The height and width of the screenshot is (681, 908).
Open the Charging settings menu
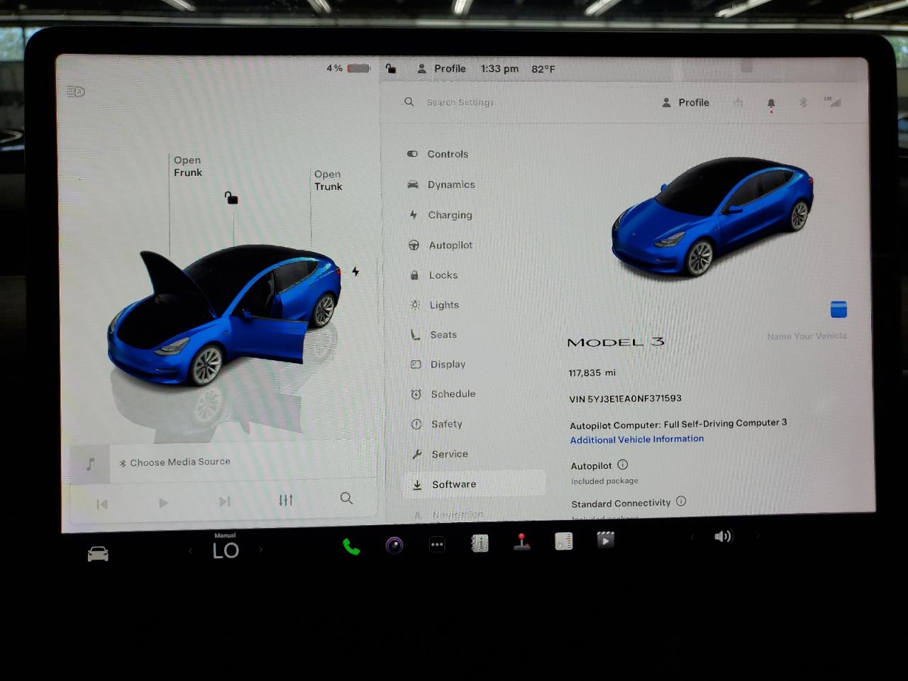tap(441, 215)
